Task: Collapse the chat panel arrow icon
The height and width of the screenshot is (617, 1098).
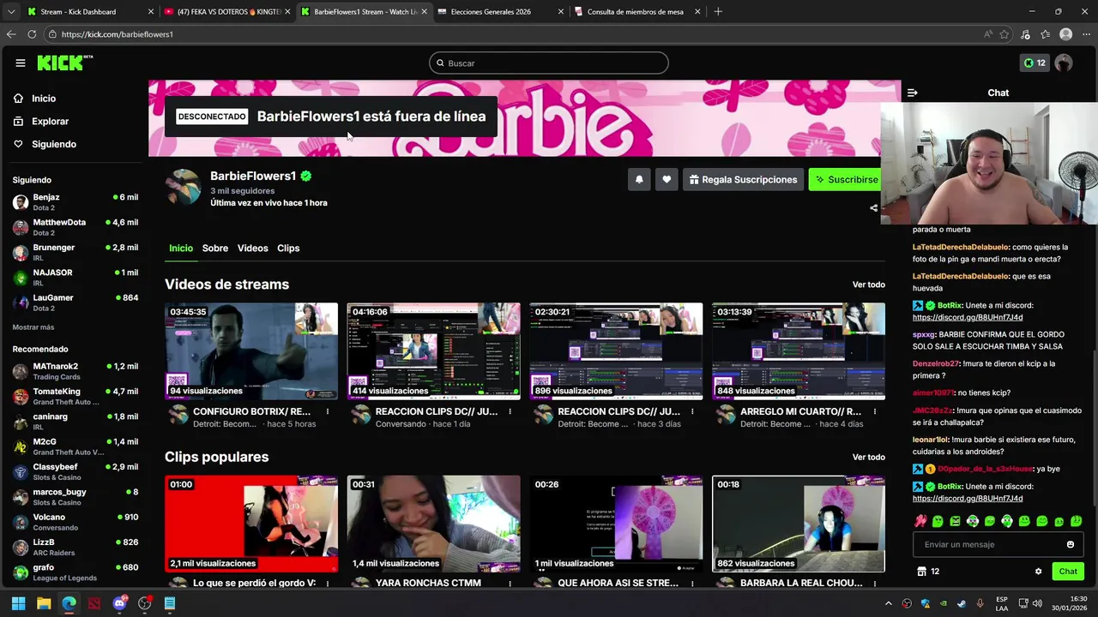Action: [913, 93]
